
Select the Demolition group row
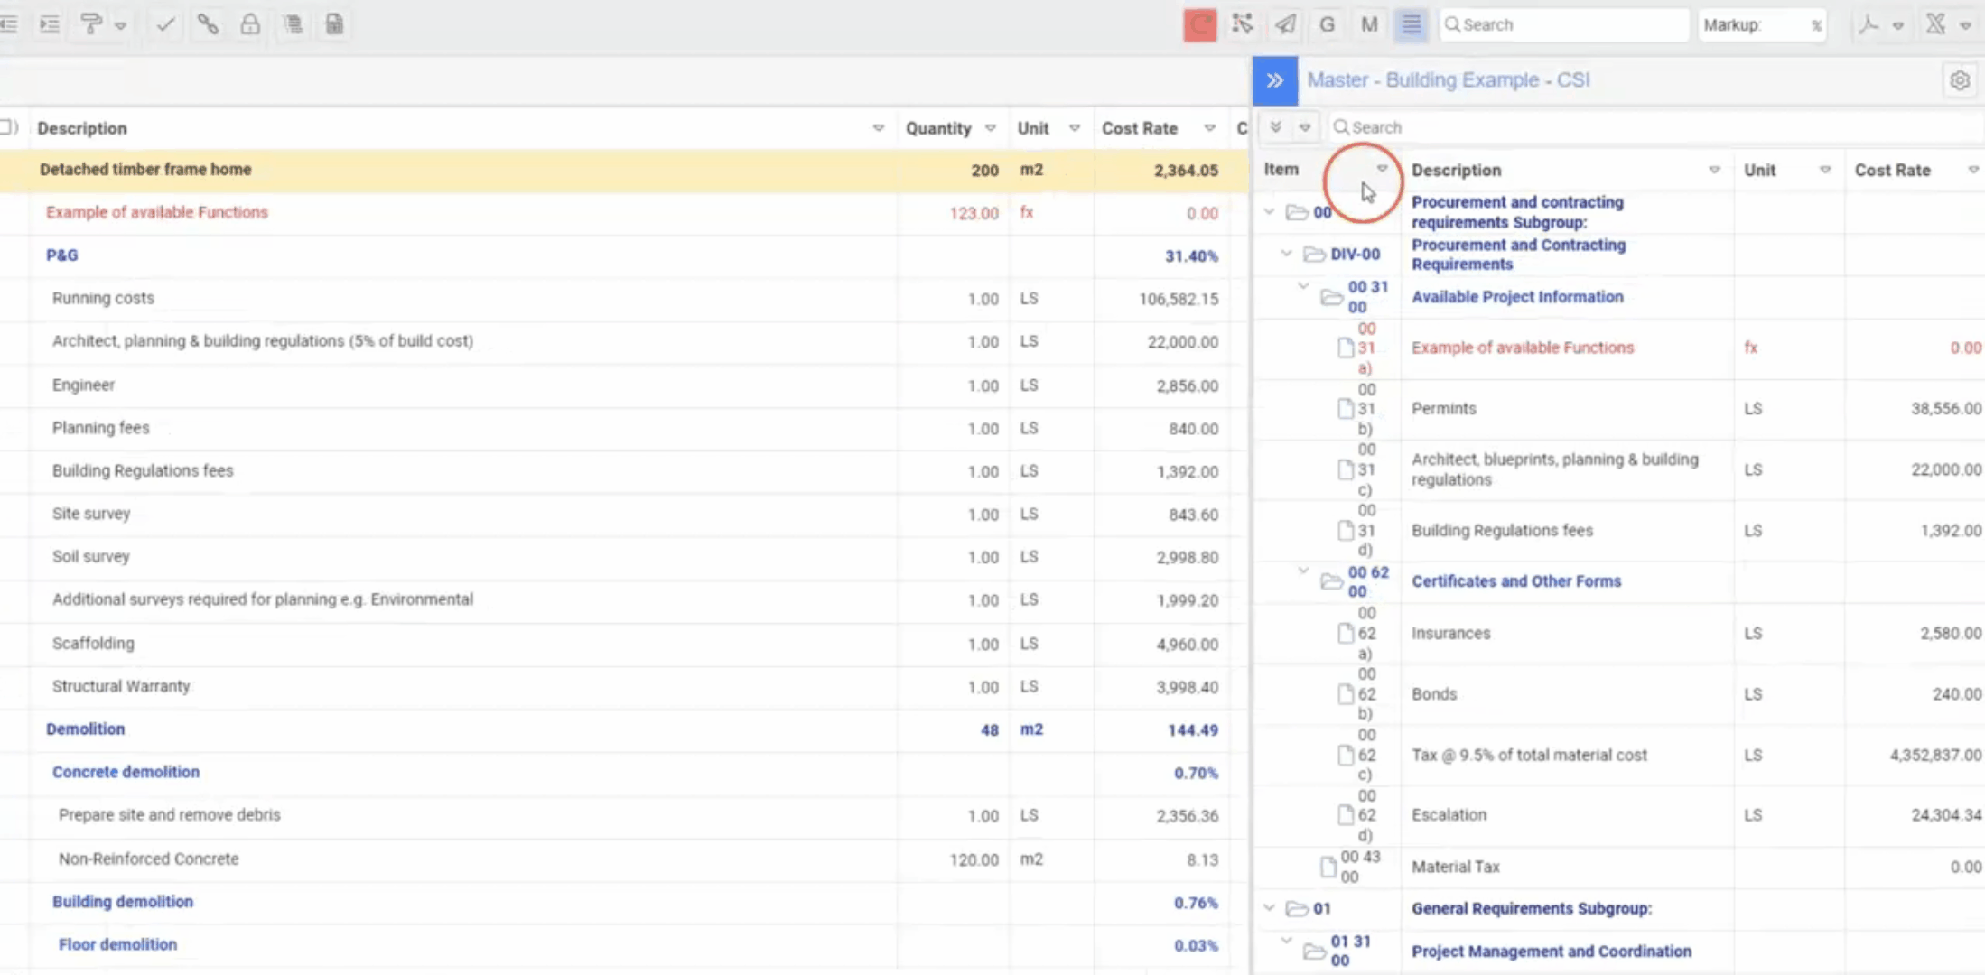[86, 729]
